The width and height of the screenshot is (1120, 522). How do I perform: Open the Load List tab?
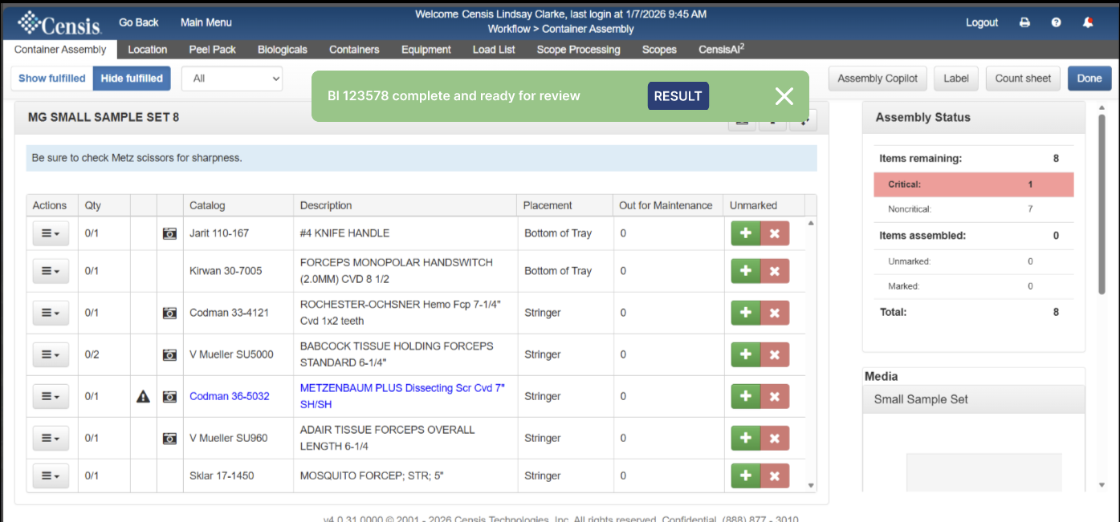click(x=494, y=50)
